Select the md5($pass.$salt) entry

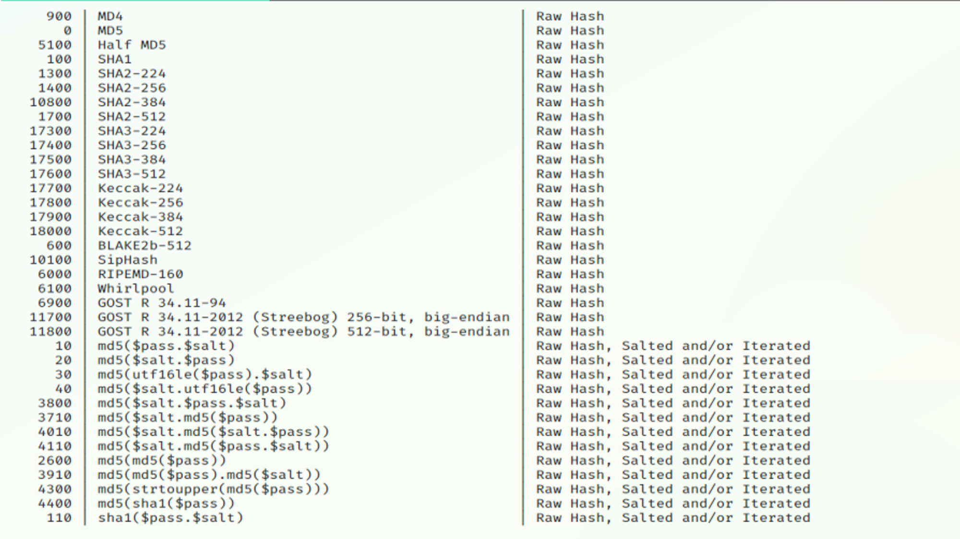pos(166,346)
